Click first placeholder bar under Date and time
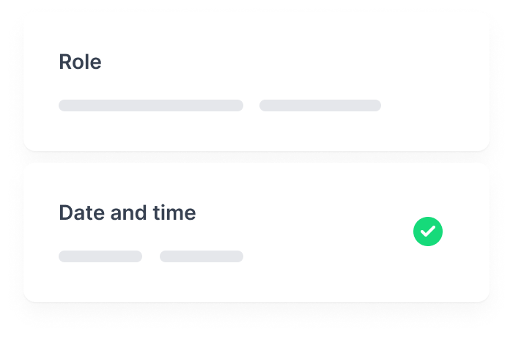The width and height of the screenshot is (513, 337). (x=100, y=256)
